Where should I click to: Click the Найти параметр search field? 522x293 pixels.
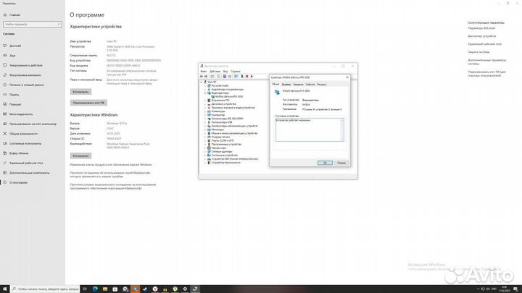[30, 24]
